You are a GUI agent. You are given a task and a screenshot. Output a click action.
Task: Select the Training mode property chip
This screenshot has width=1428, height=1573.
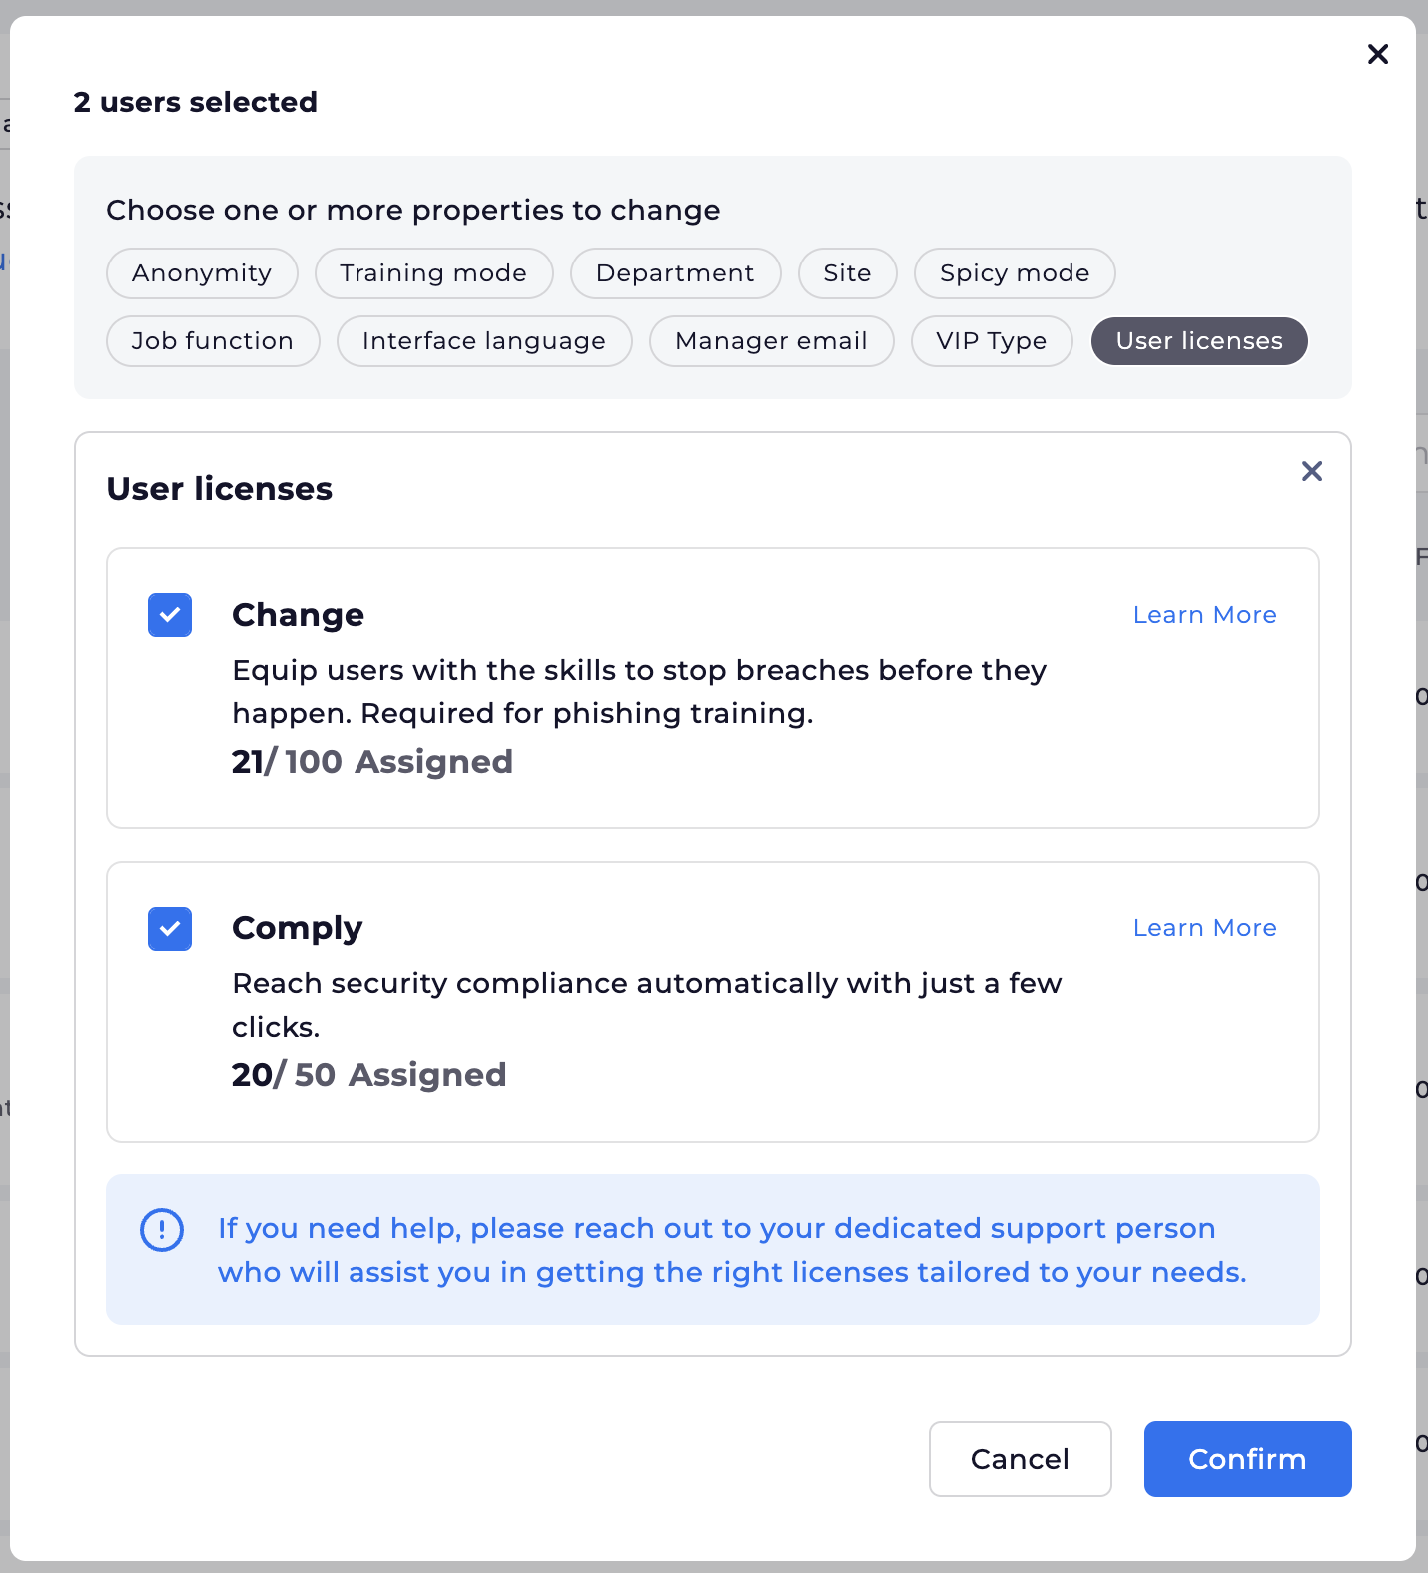(x=433, y=273)
